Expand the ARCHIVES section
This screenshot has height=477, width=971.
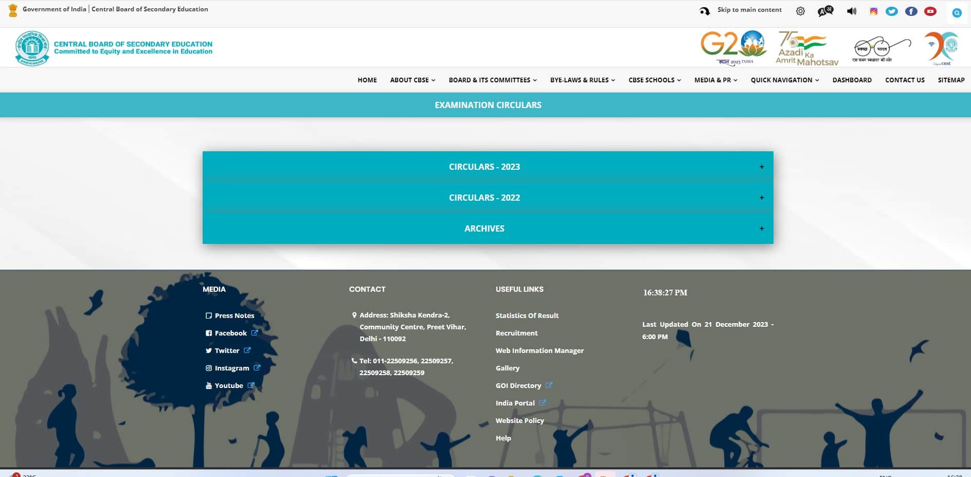coord(484,228)
